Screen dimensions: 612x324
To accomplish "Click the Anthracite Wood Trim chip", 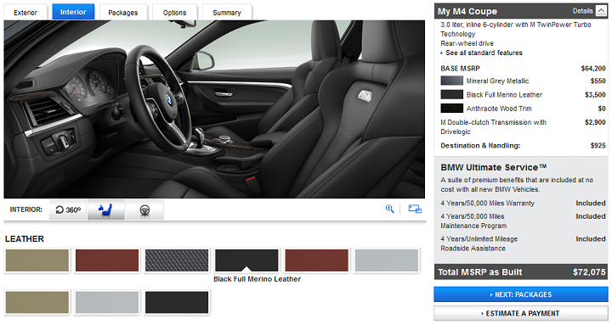I will [452, 109].
